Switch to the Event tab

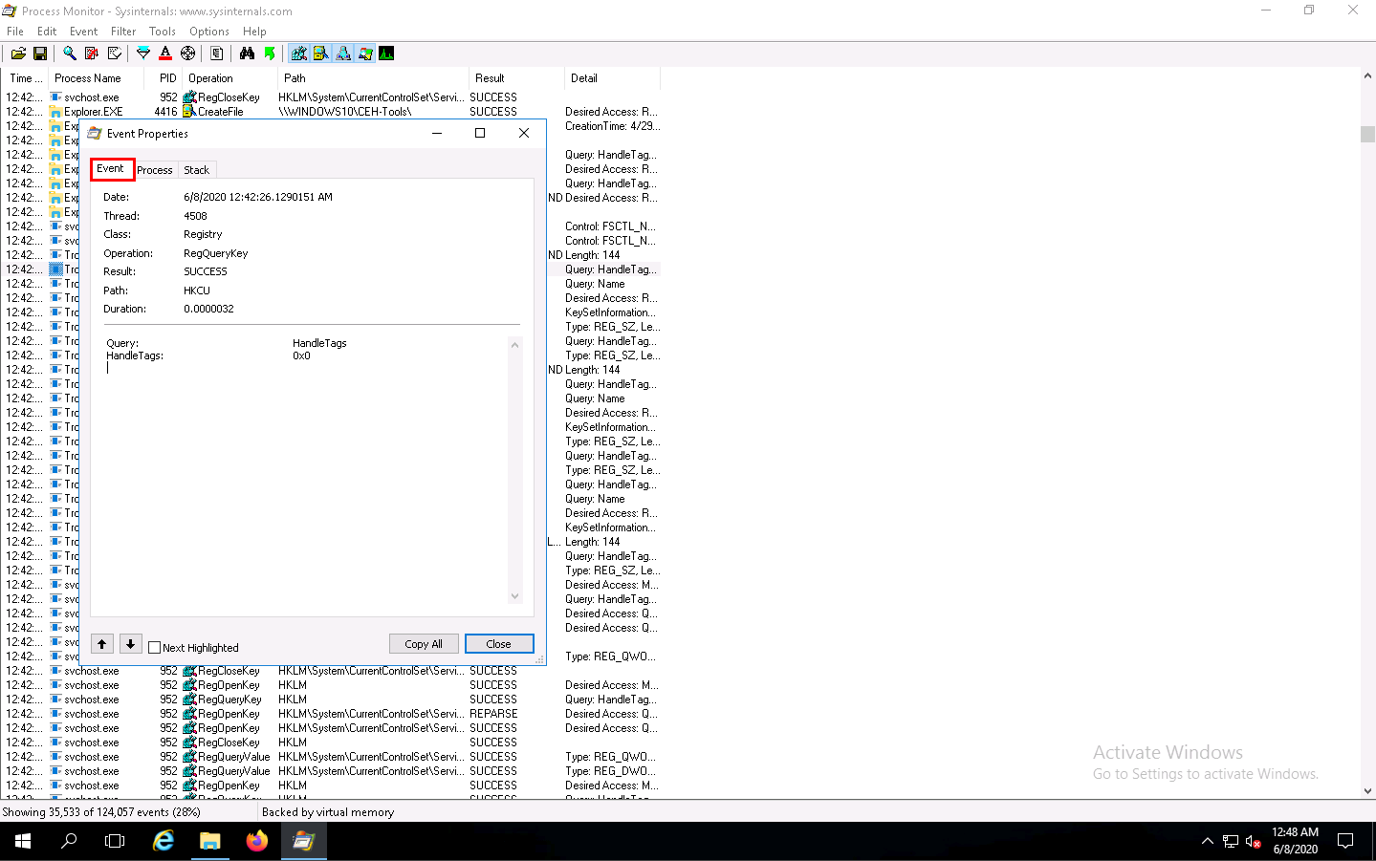(111, 169)
